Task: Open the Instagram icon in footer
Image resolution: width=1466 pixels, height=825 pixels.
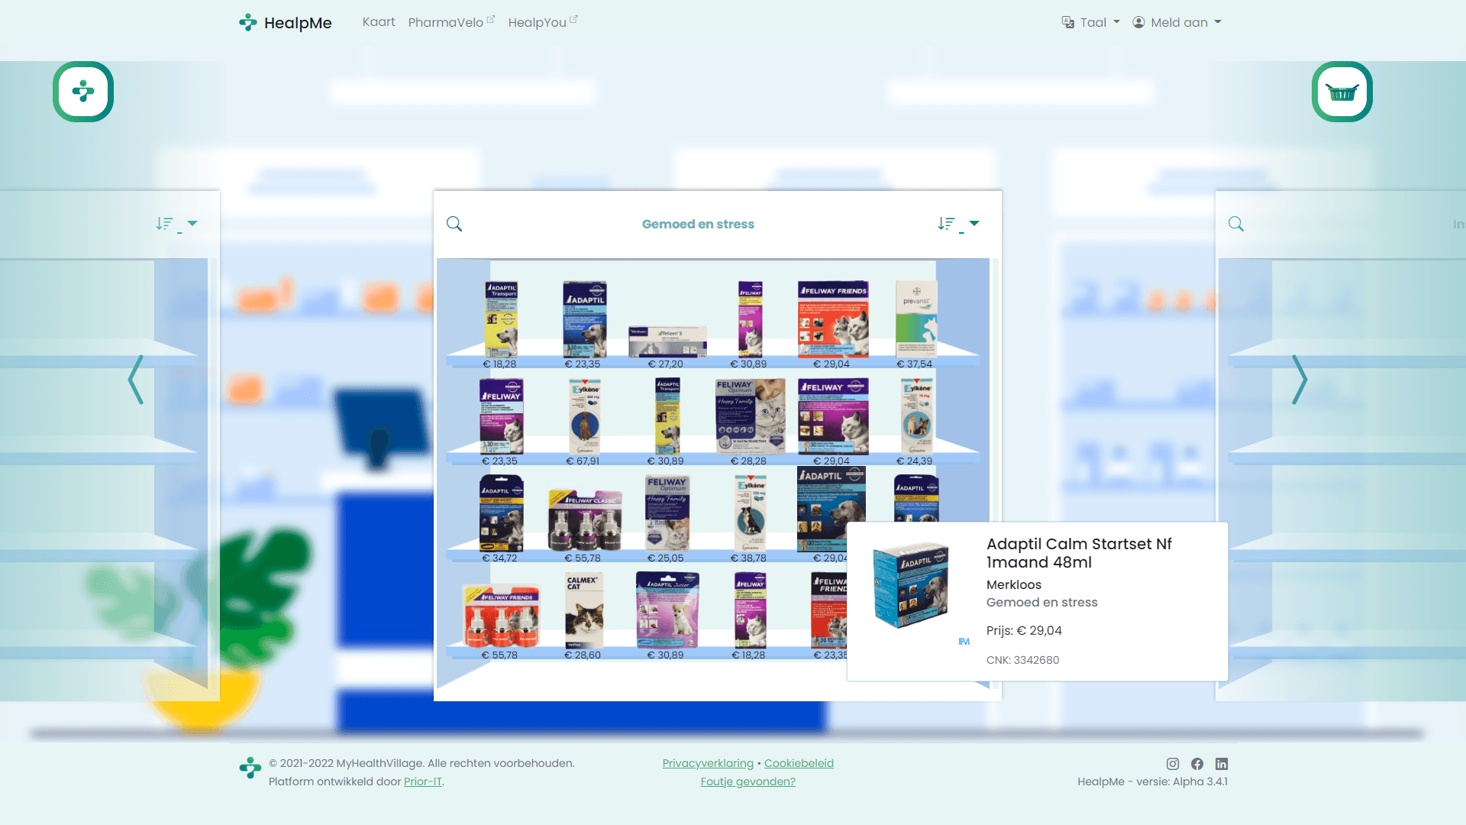Action: point(1173,764)
